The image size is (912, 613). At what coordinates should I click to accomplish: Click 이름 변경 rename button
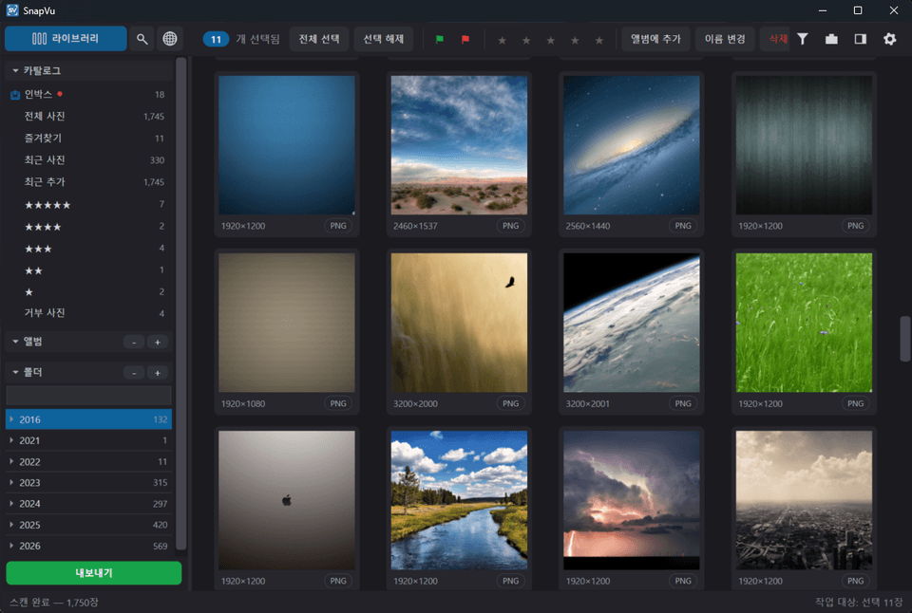725,39
